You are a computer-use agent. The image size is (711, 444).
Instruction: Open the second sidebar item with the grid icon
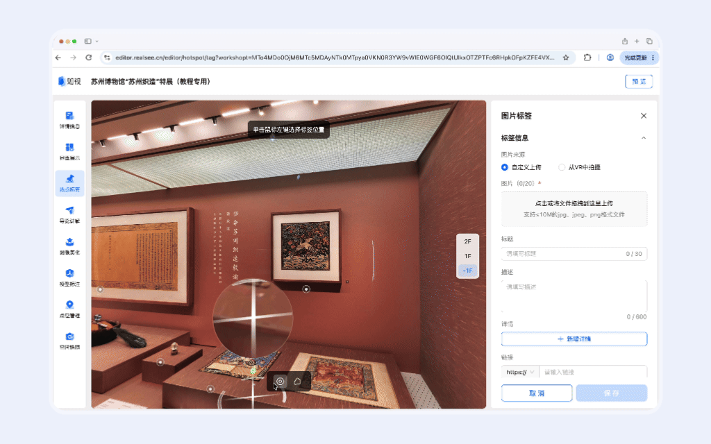click(69, 152)
